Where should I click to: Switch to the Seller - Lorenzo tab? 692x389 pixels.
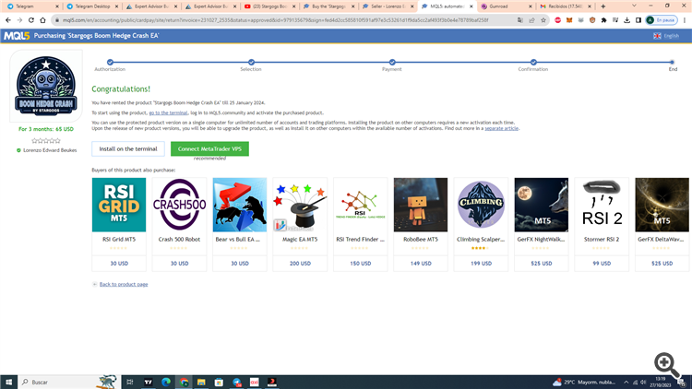(x=387, y=6)
